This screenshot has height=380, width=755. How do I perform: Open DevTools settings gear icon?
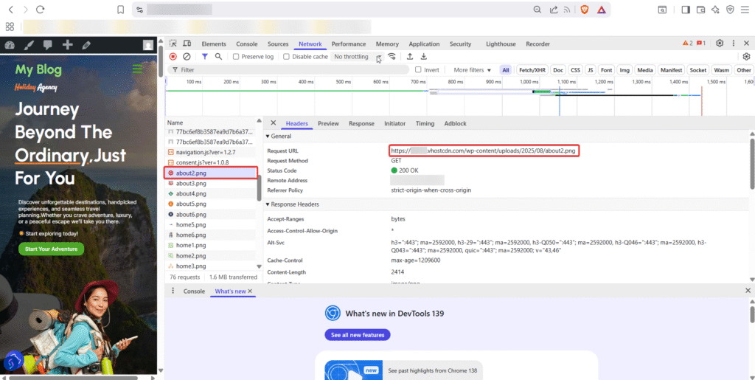(x=720, y=44)
